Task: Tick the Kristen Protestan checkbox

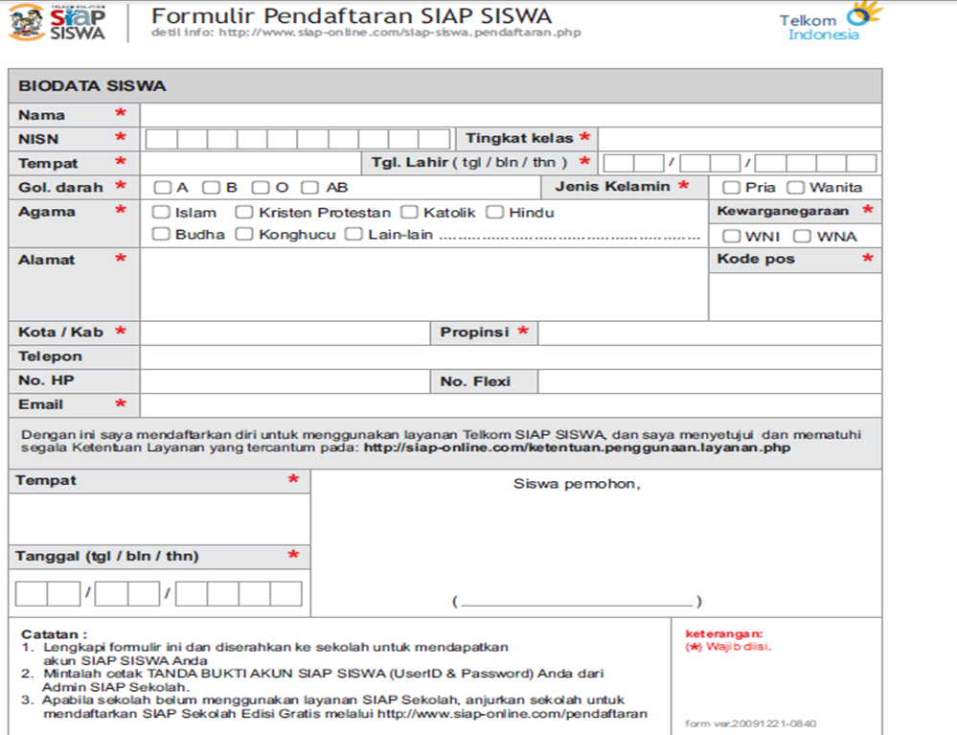Action: (x=244, y=212)
